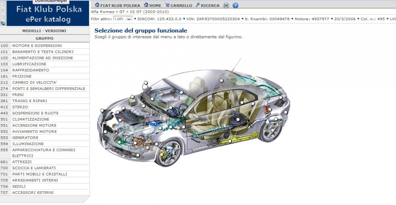Image resolution: width=396 pixels, height=205 pixels.
Task: Click the hotspot on the front brake caliper
Action: pos(161,154)
